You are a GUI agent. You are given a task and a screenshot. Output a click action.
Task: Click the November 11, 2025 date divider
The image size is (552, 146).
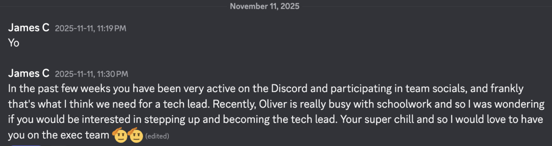265,6
